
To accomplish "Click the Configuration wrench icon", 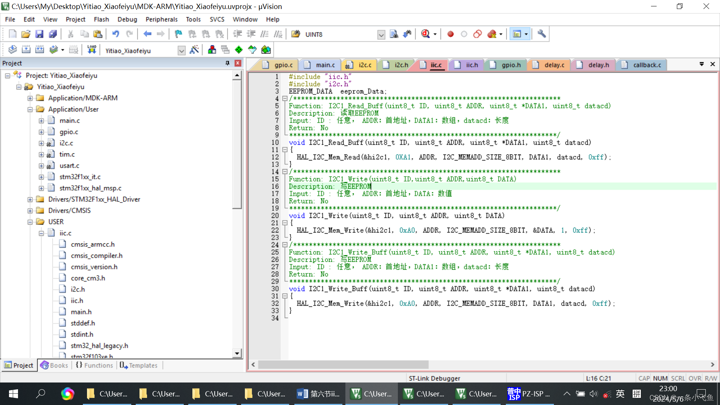I will click(541, 34).
